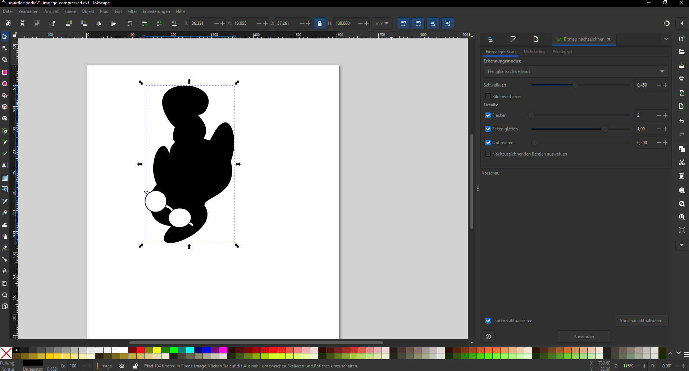This screenshot has width=689, height=371.
Task: Expand more commands arrow in right bar
Action: click(681, 245)
